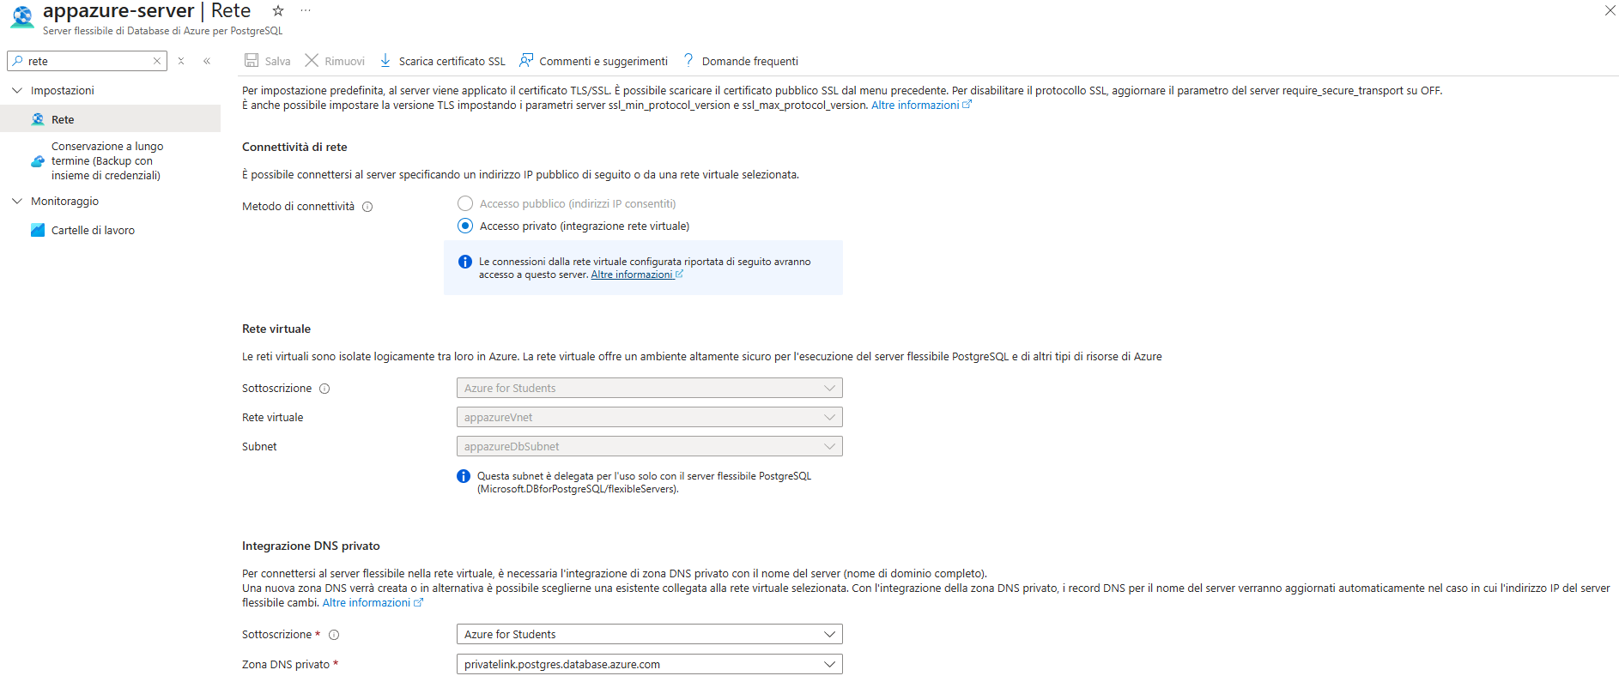
Task: Click the Salva disk icon
Action: 252,60
